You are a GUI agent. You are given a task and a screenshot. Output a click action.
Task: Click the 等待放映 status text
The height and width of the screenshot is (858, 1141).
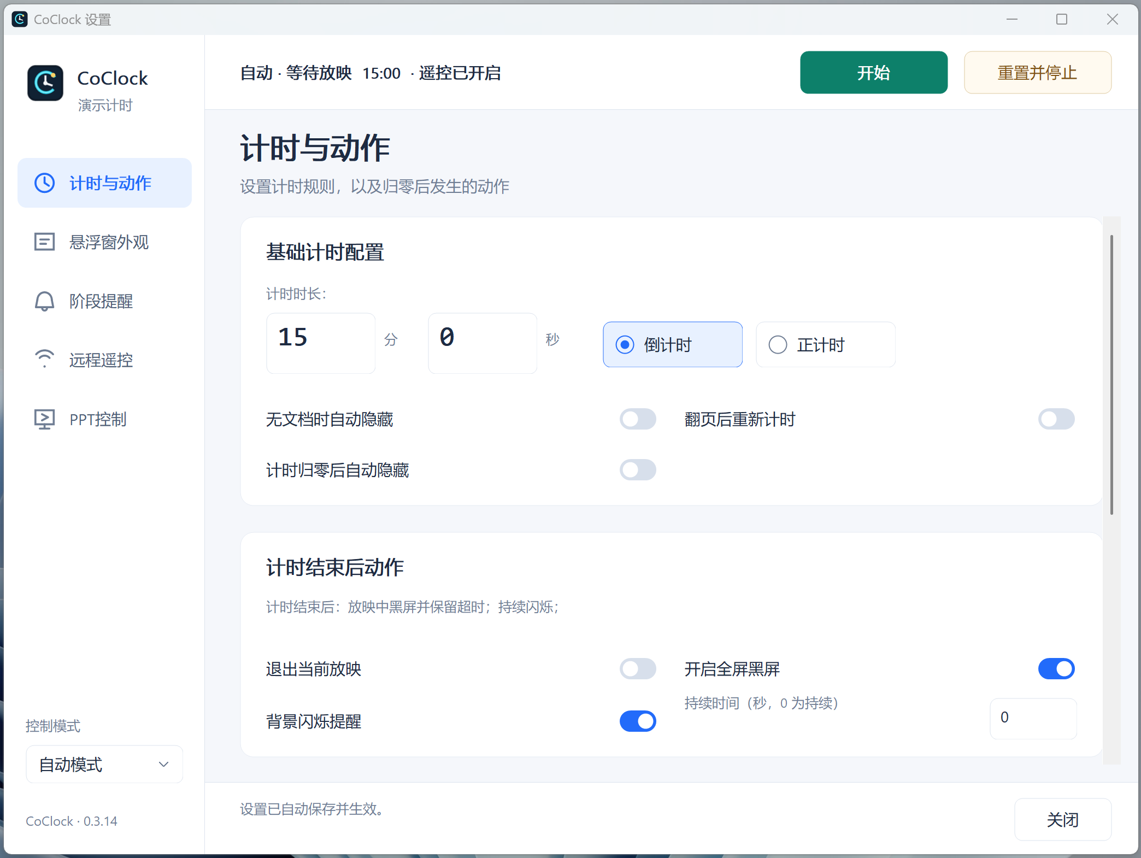319,73
